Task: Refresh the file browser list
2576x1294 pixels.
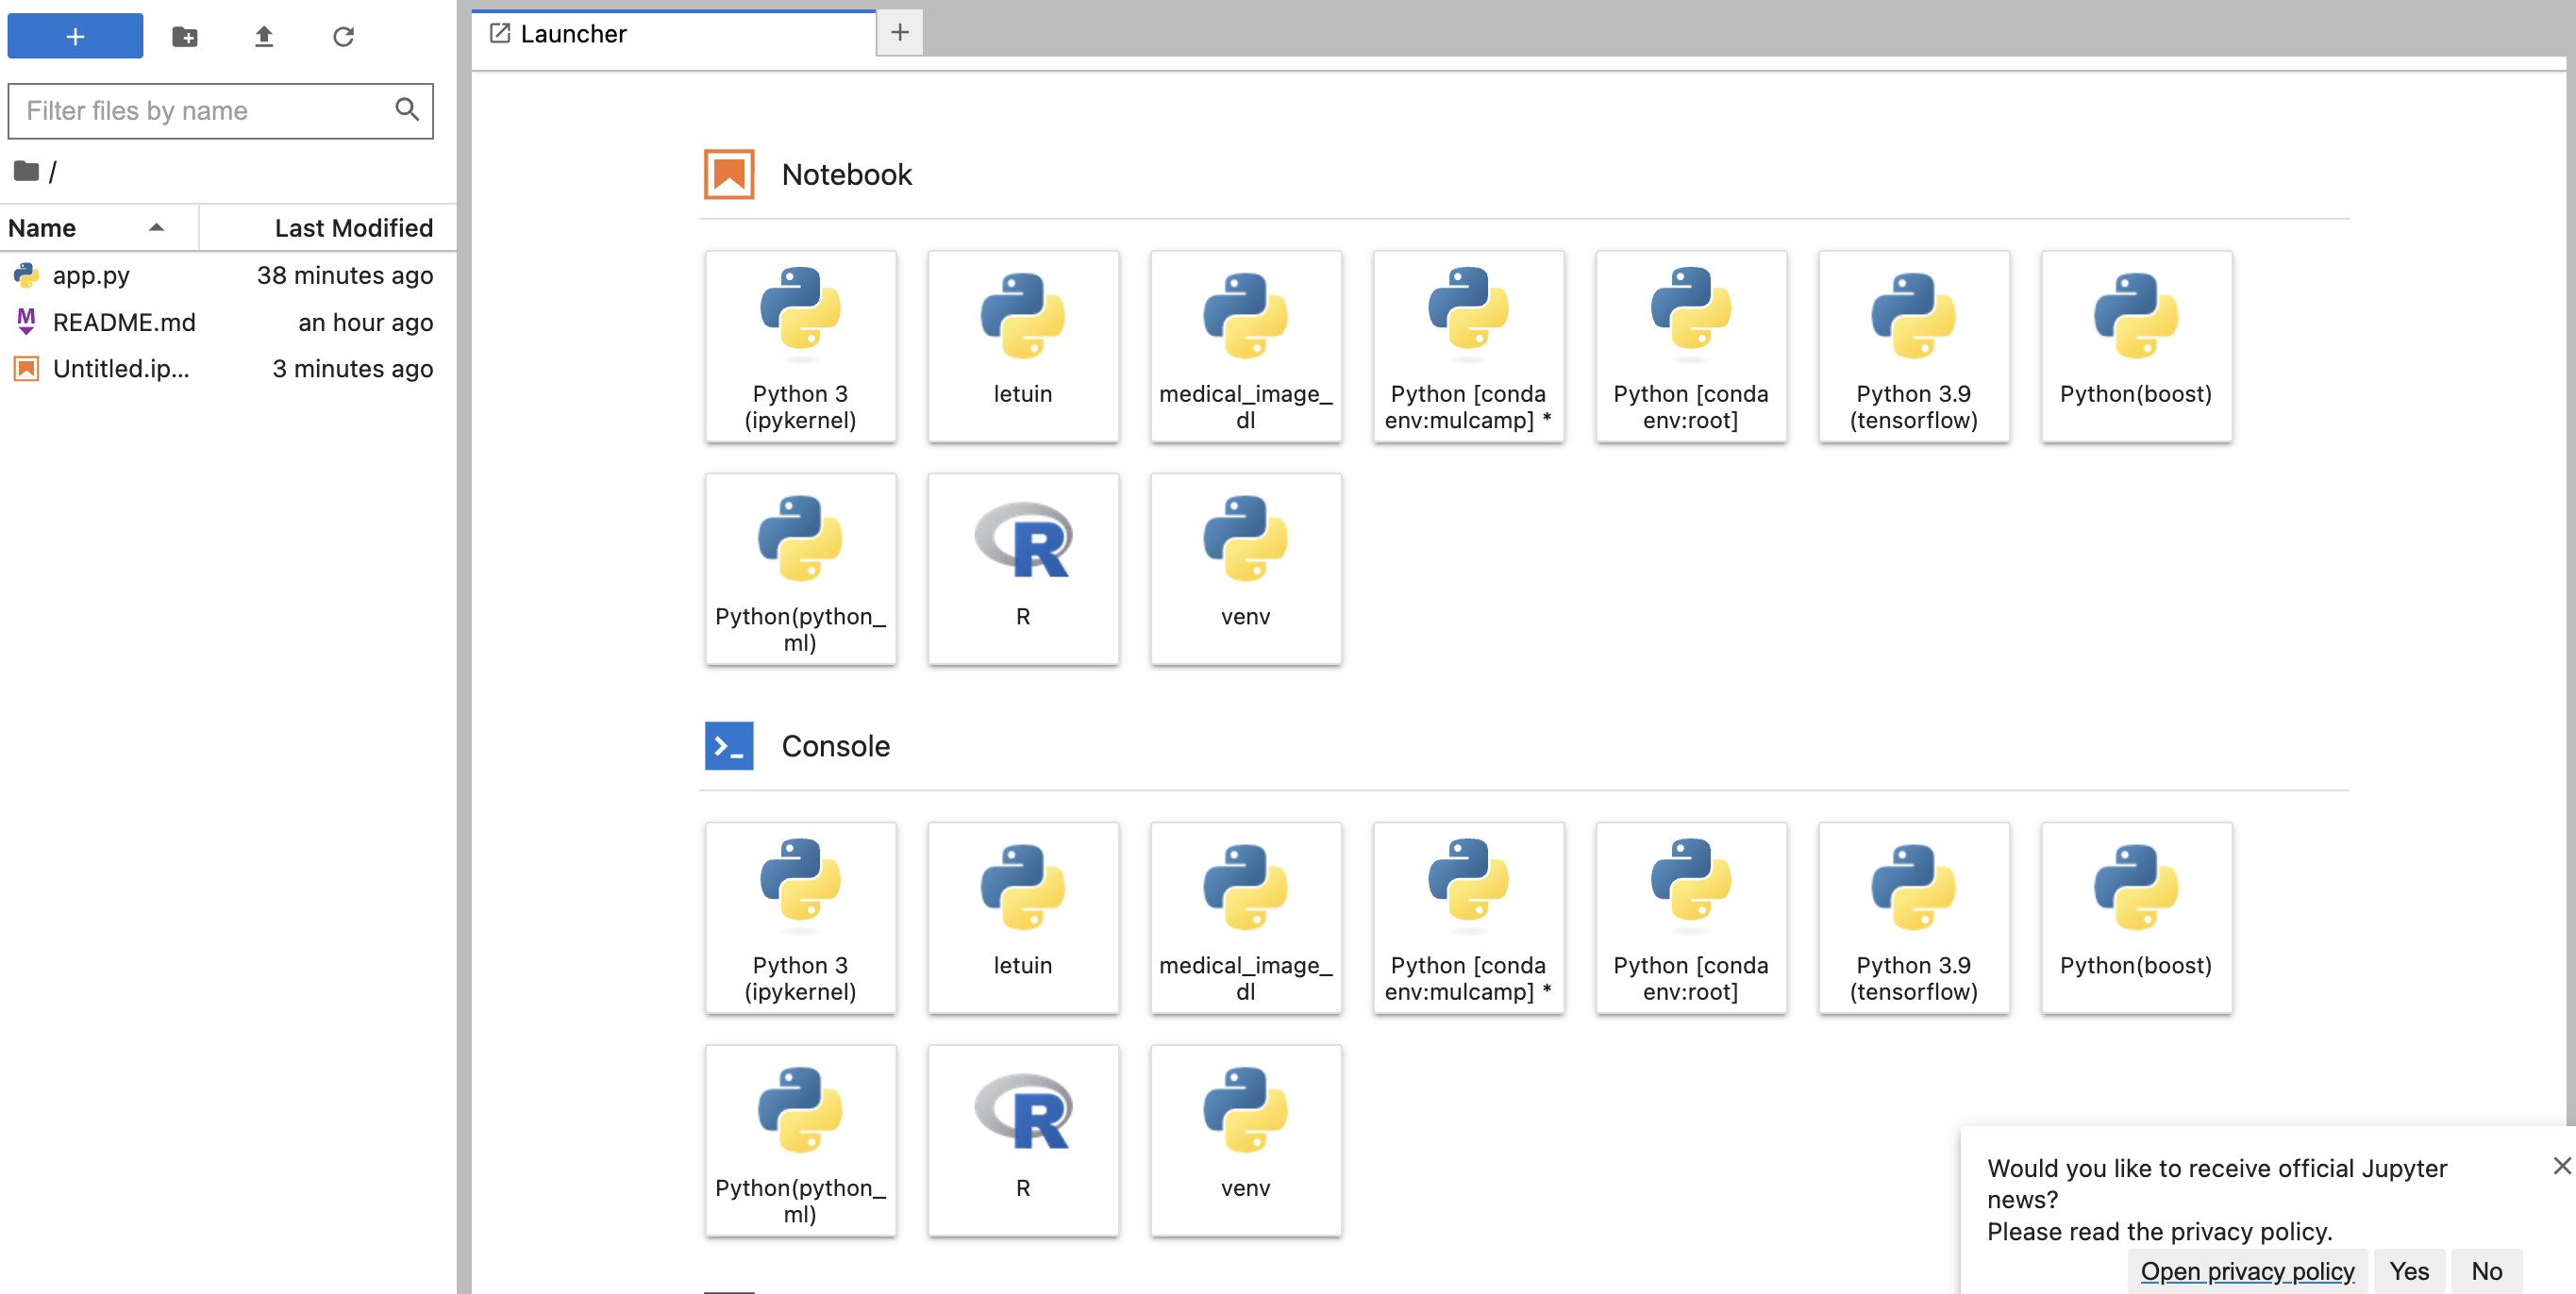Action: 343,37
